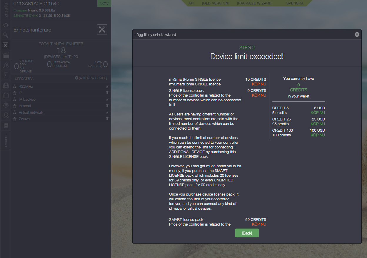Screen dimensions: 367x258
Task: Click KÖP NU for CREDIT 25 pack
Action: 318,124
